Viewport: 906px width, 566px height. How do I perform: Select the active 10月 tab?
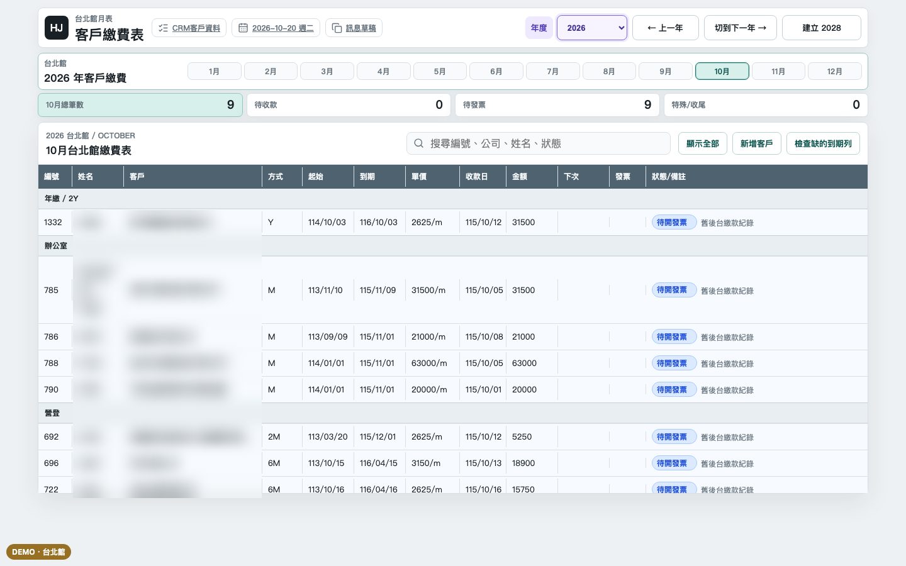tap(722, 71)
